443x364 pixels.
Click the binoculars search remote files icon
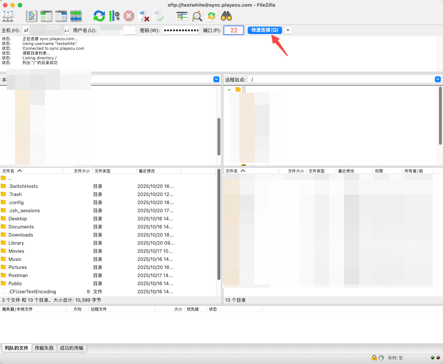point(226,16)
